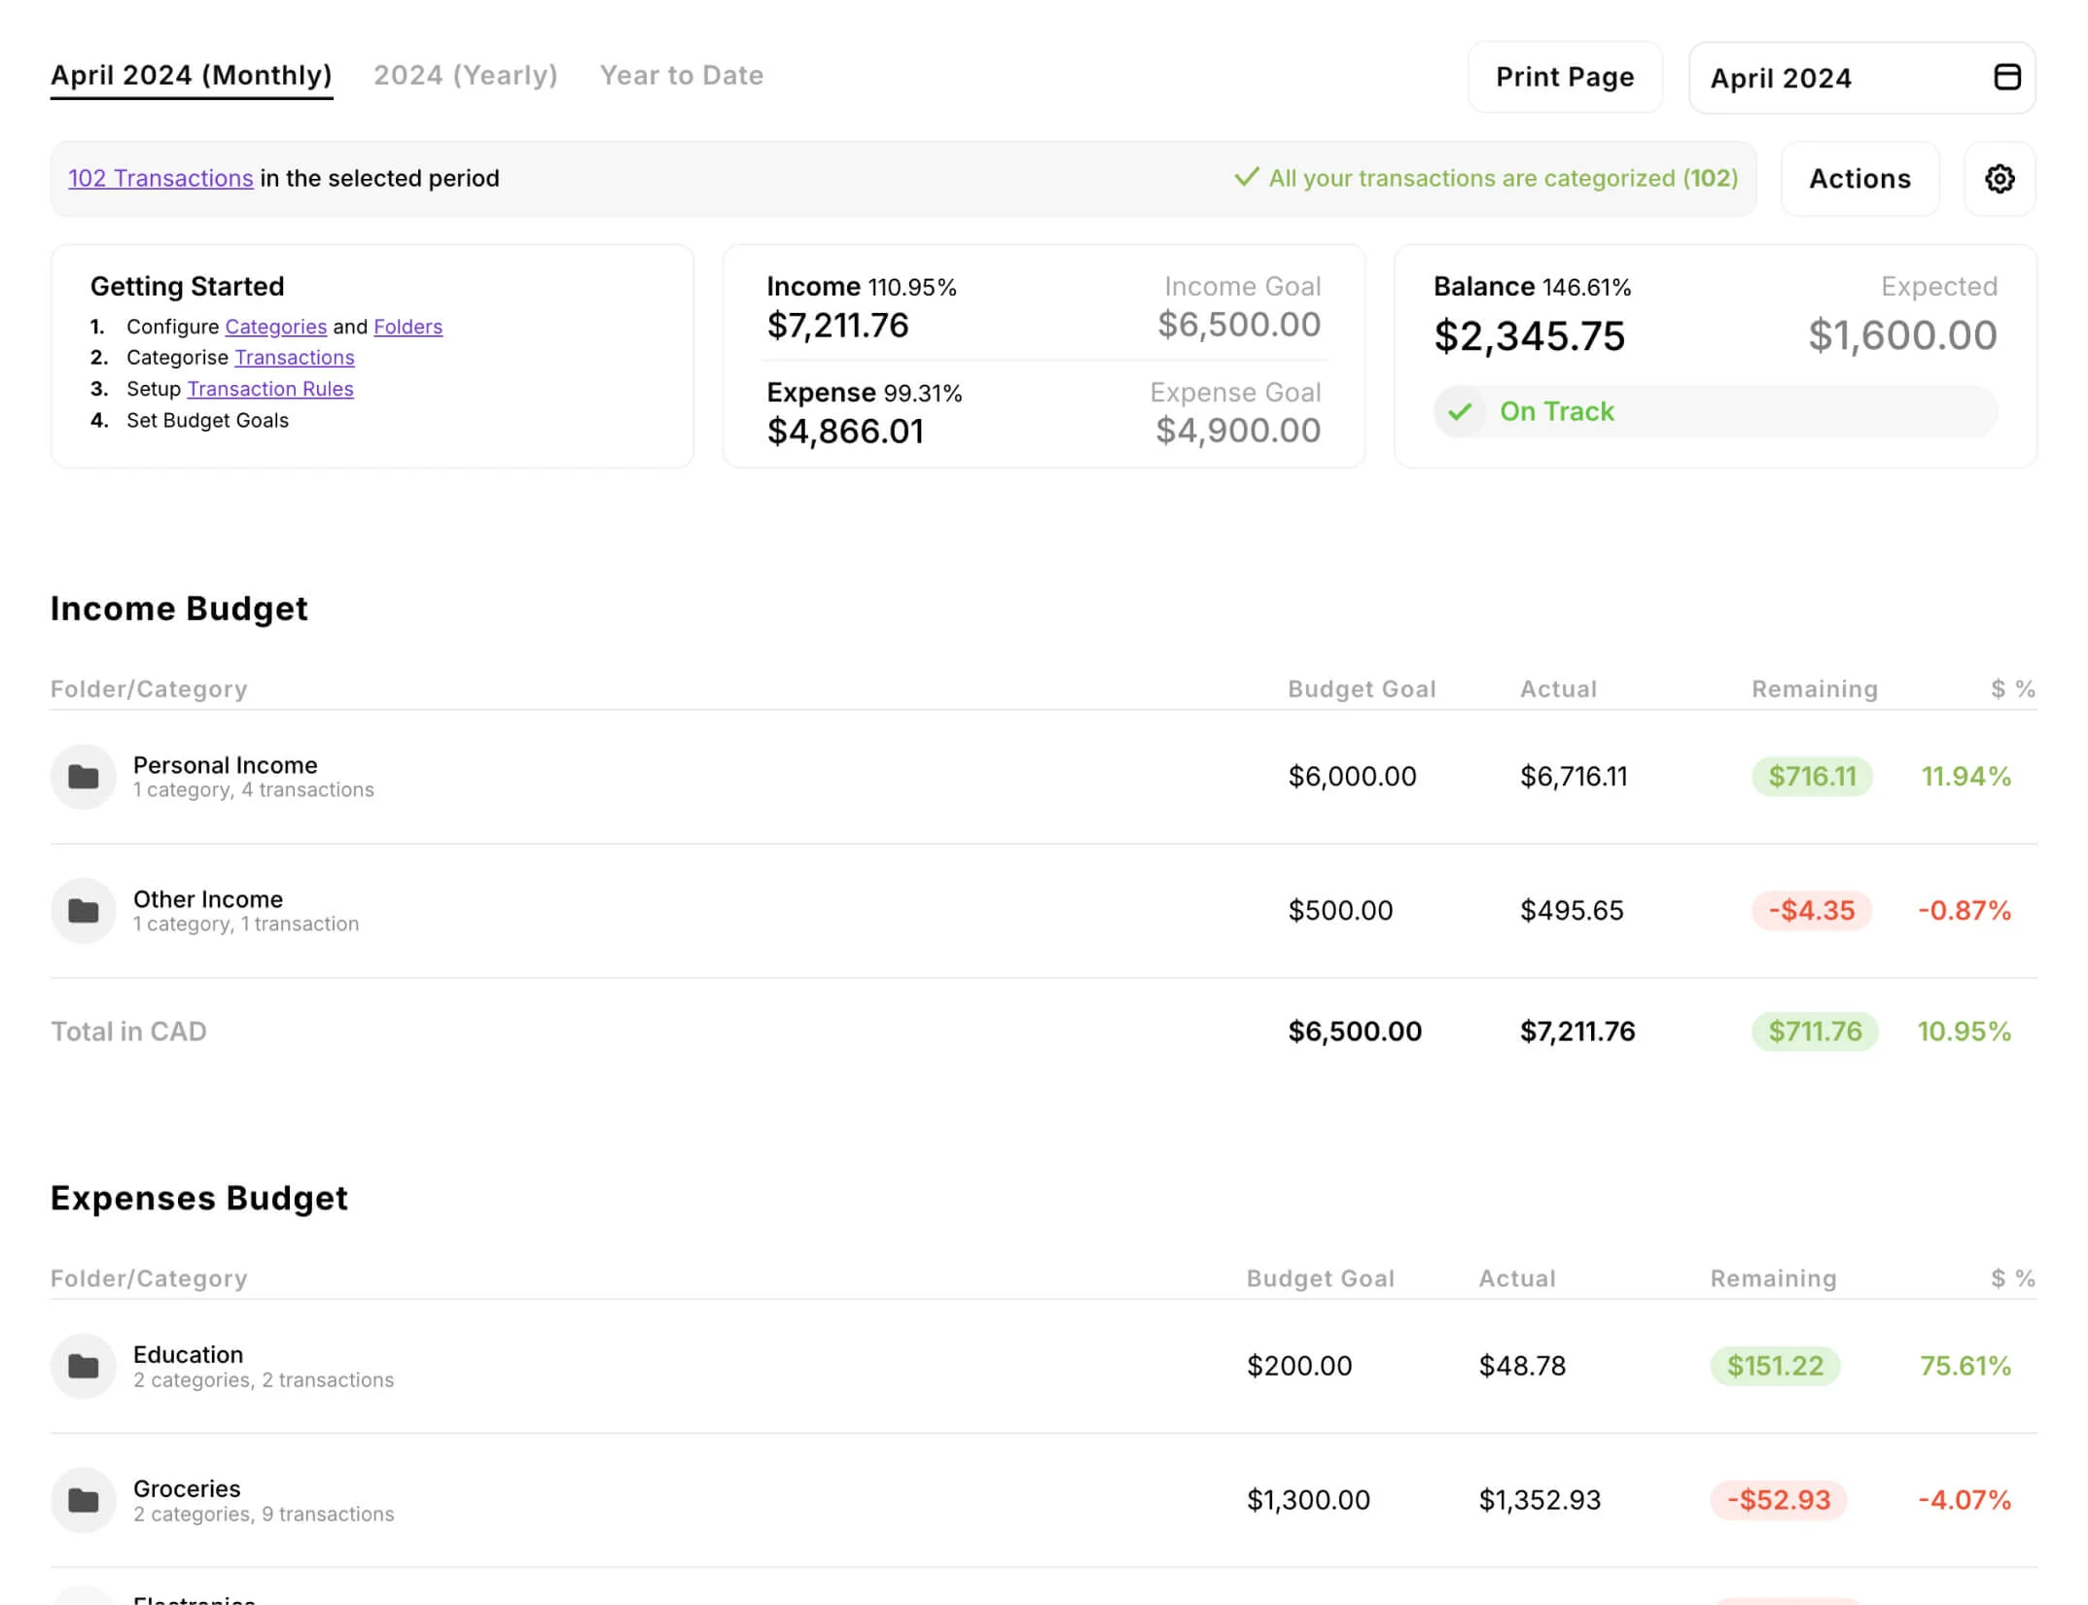Click the calendar icon in date picker
The height and width of the screenshot is (1605, 2088).
coord(2006,77)
